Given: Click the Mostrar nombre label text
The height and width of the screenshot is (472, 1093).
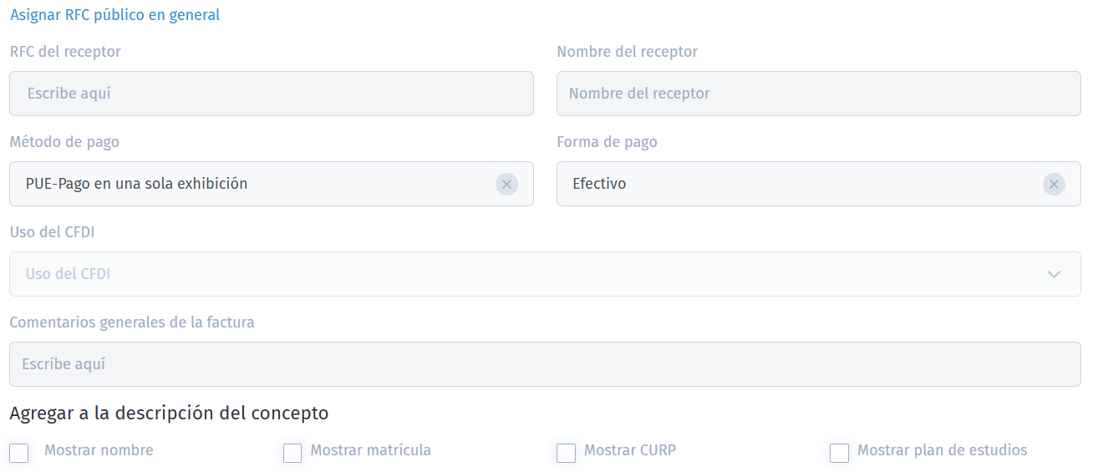Looking at the screenshot, I should [99, 450].
